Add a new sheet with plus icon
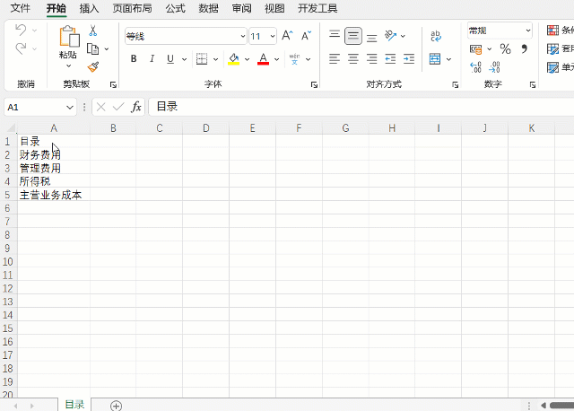The image size is (574, 411). click(x=116, y=406)
